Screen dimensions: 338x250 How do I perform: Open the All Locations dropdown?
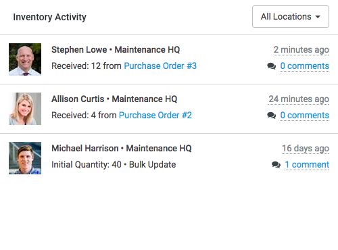(x=291, y=17)
